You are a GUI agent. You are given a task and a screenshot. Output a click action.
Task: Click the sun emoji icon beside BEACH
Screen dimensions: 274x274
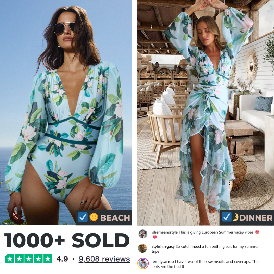click(x=94, y=217)
